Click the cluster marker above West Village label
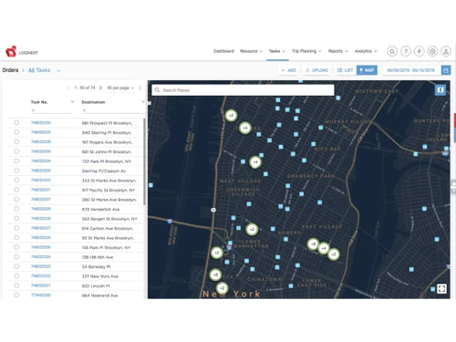The height and width of the screenshot is (342, 456). pos(255,162)
